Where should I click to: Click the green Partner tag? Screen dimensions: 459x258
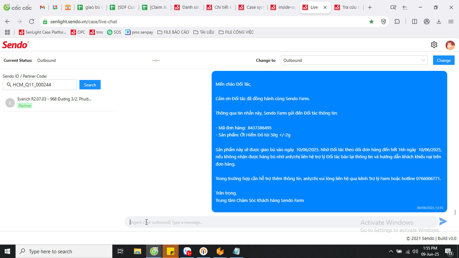[25, 106]
